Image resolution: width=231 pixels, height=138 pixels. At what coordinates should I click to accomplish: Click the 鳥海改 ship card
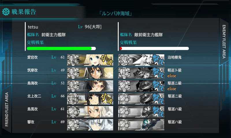click(90, 86)
